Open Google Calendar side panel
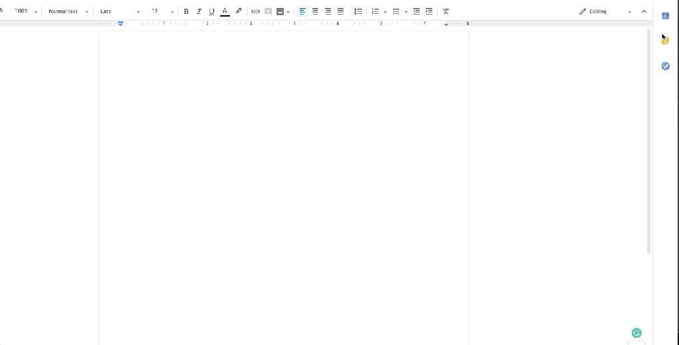 665,15
